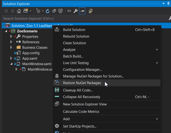Select the App.xaml file
Image resolution: width=171 pixels, height=133 pixels.
tap(30, 58)
